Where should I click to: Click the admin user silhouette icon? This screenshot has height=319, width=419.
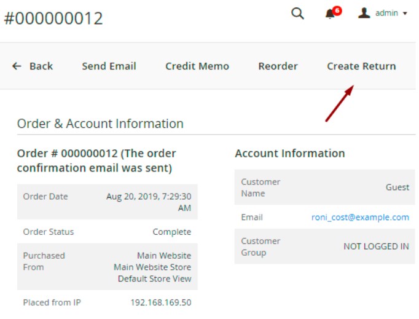(x=364, y=13)
